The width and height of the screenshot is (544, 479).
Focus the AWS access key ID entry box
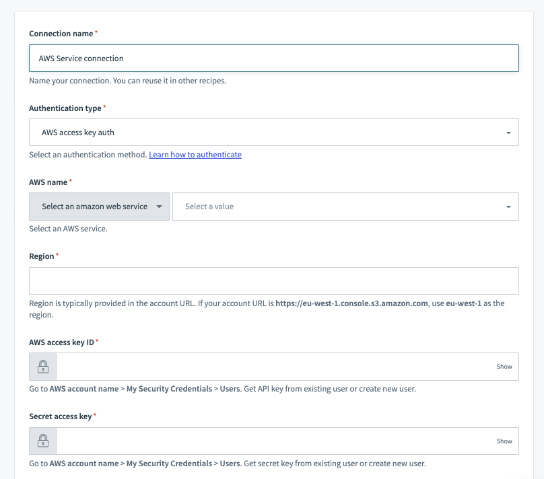click(x=269, y=367)
